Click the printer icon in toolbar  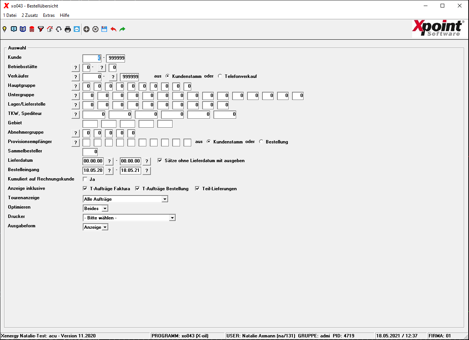pos(68,29)
